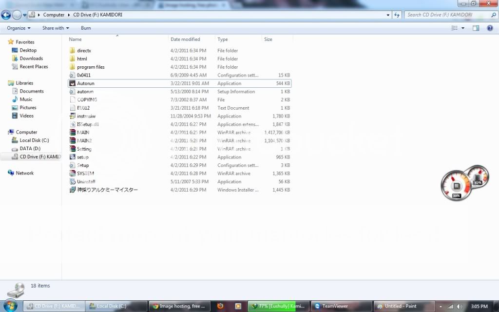The width and height of the screenshot is (499, 312).
Task: Expand the Organize menu
Action: coord(19,28)
